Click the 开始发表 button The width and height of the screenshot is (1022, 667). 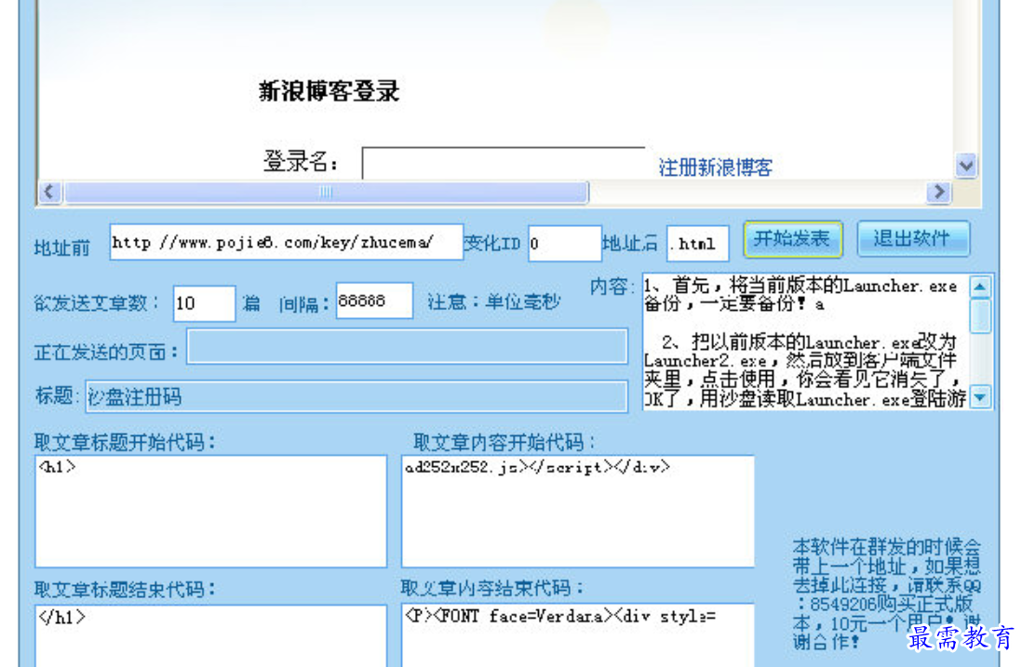(793, 239)
